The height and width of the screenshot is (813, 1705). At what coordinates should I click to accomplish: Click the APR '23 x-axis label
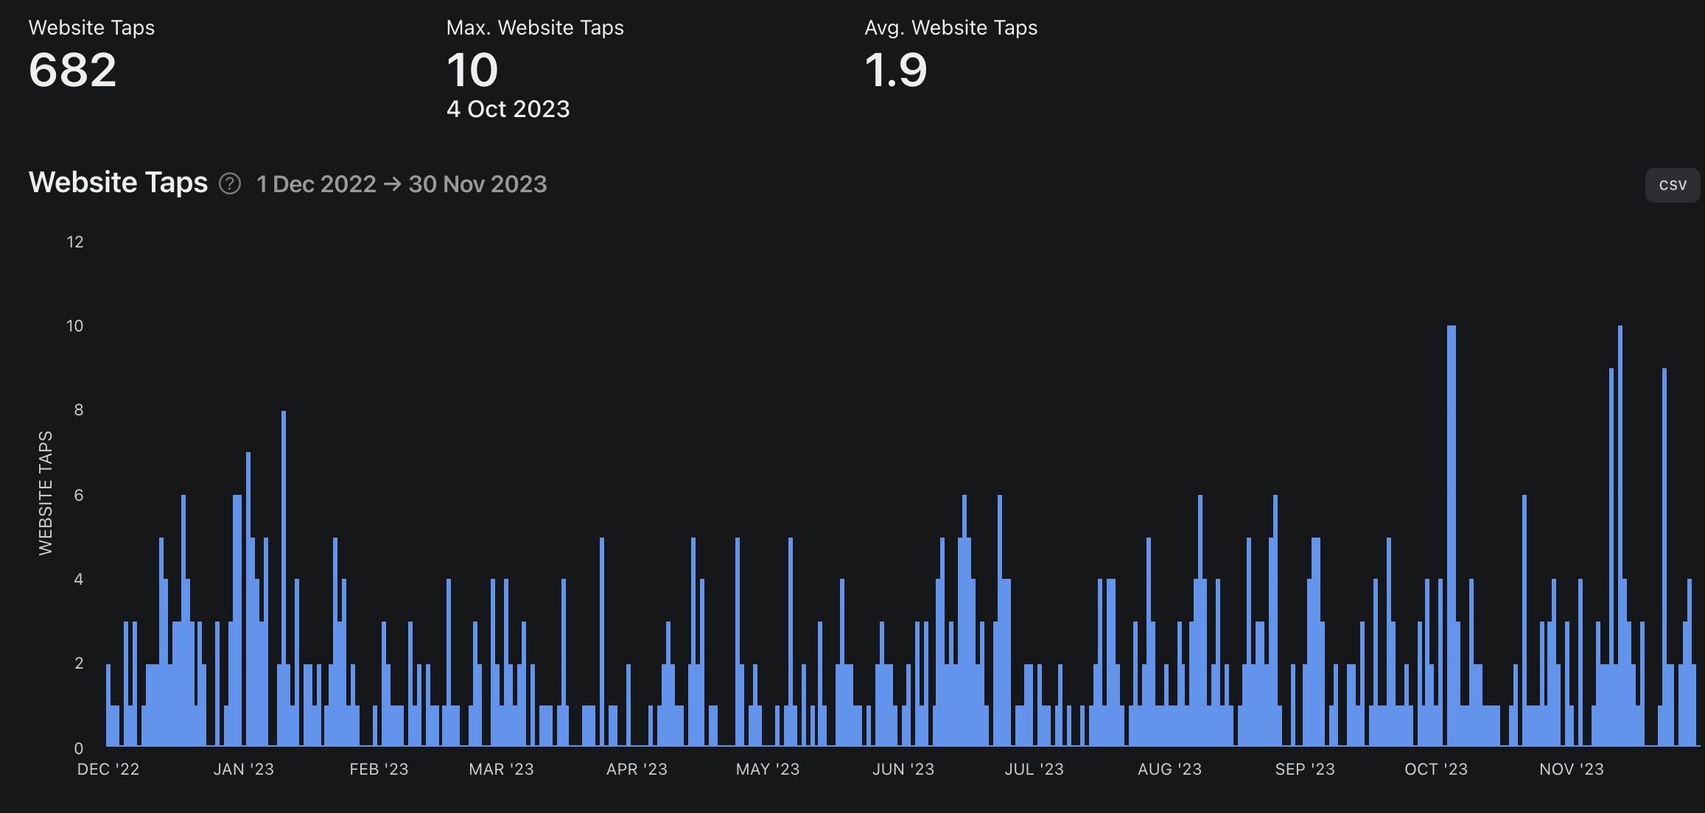coord(637,770)
